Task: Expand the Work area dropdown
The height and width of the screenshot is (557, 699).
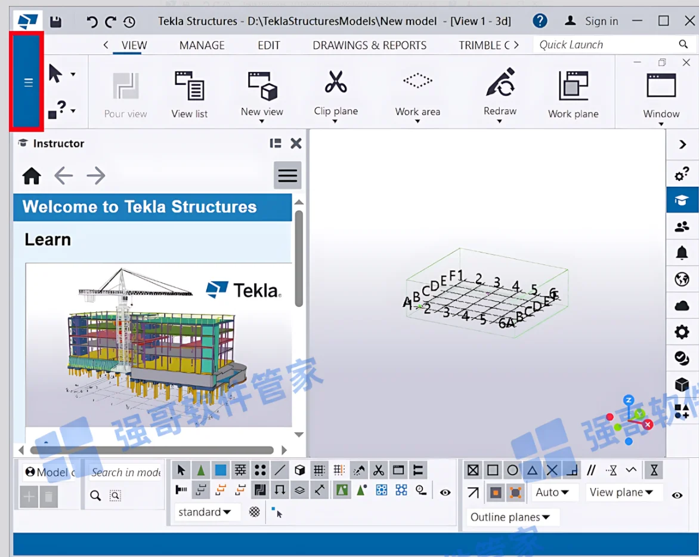Action: [417, 121]
